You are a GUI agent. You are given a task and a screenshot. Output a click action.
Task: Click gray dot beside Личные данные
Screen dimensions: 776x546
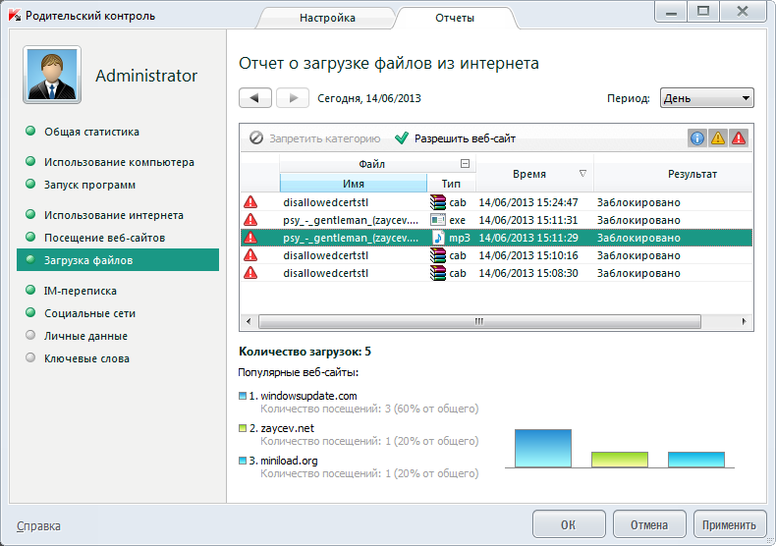(30, 335)
